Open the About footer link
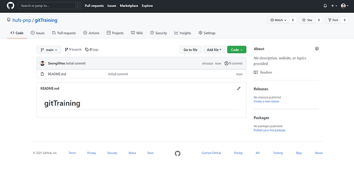The width and height of the screenshot is (354, 194). [x=319, y=153]
